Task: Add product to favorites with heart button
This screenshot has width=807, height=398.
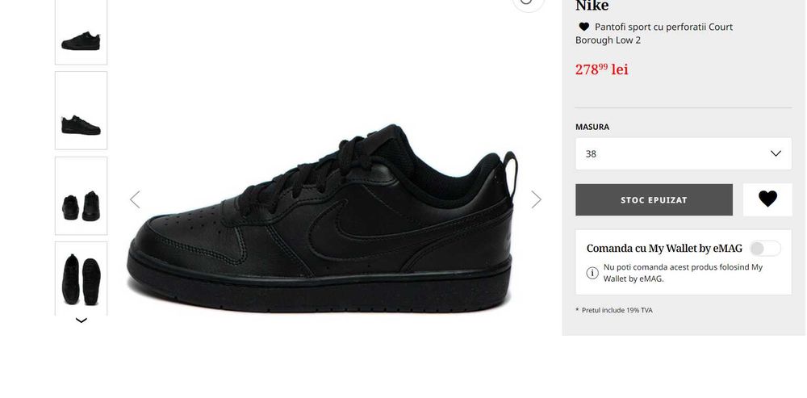Action: pyautogui.click(x=767, y=199)
